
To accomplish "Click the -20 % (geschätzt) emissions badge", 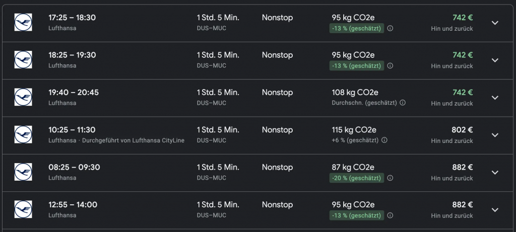I will point(357,178).
